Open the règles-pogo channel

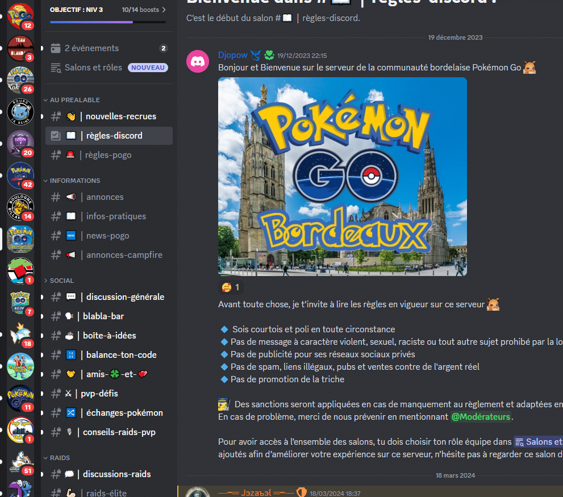point(109,155)
